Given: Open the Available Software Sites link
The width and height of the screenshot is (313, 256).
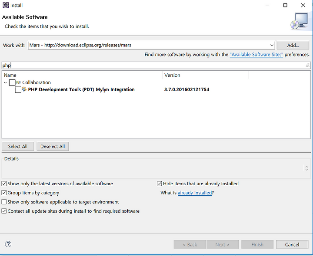Looking at the screenshot, I should click(x=256, y=55).
